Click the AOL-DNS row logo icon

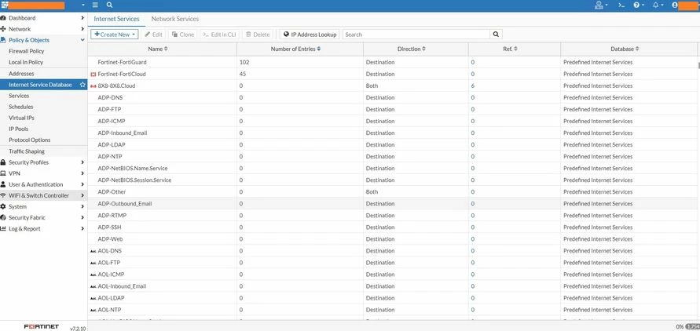click(93, 251)
